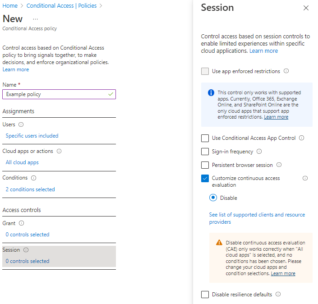Open 2 conditions selected settings

30,189
